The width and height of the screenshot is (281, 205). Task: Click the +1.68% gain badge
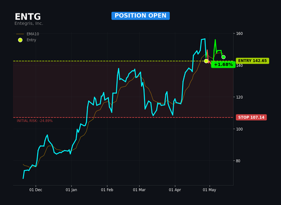click(x=223, y=65)
